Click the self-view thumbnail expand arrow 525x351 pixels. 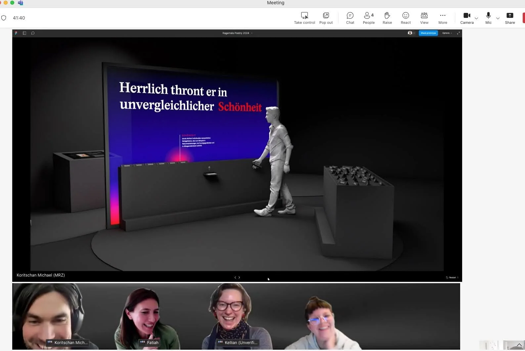519,345
